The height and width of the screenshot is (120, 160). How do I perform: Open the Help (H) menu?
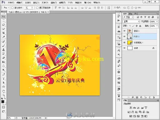97,2
